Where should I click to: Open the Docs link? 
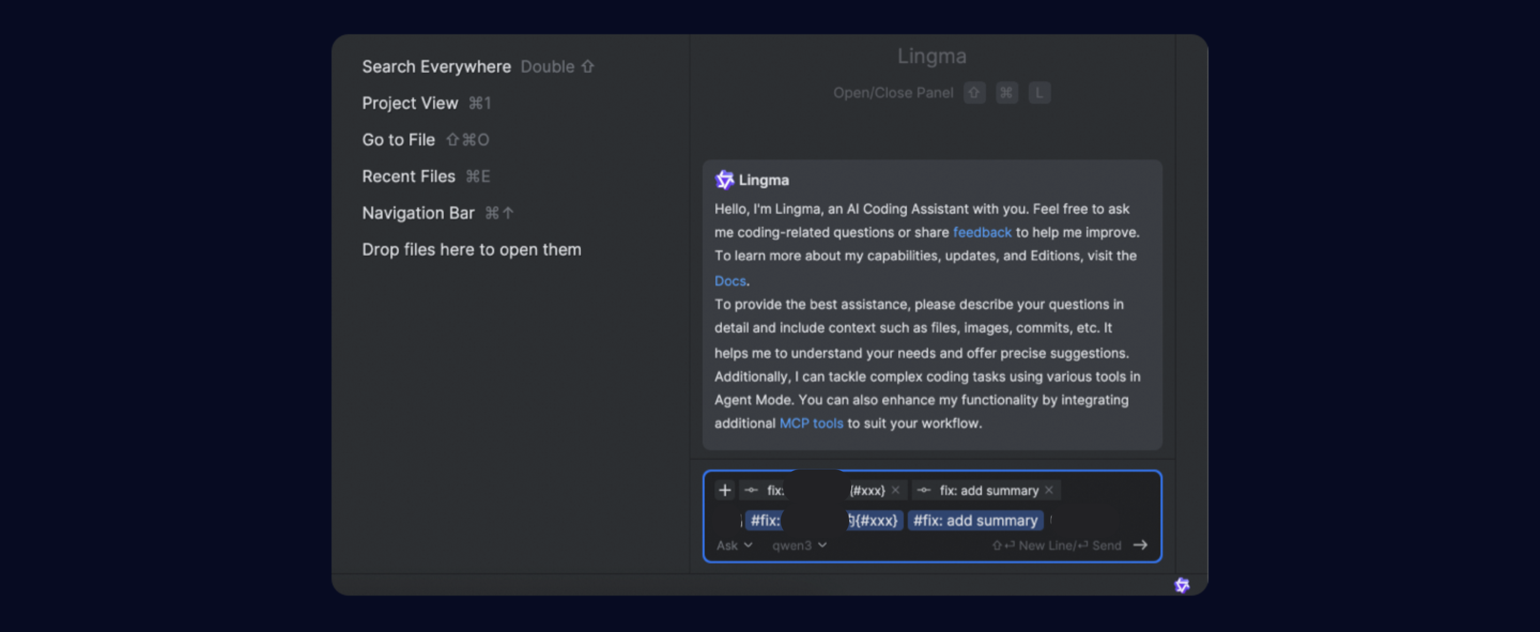tap(730, 281)
